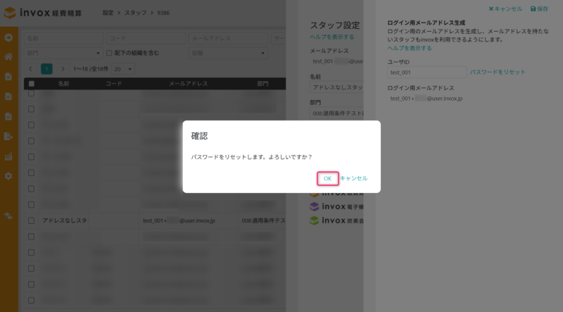563x312 pixels.
Task: Click 保存 text in side panel
Action: tap(543, 8)
